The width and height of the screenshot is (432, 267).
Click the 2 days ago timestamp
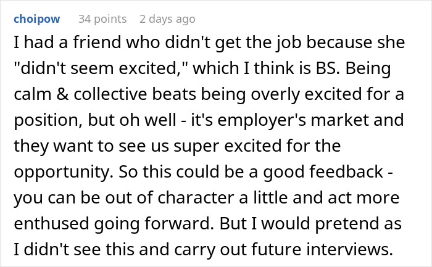pos(167,19)
